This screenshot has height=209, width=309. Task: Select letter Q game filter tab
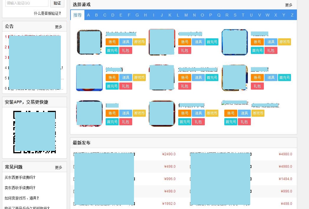tap(219, 15)
